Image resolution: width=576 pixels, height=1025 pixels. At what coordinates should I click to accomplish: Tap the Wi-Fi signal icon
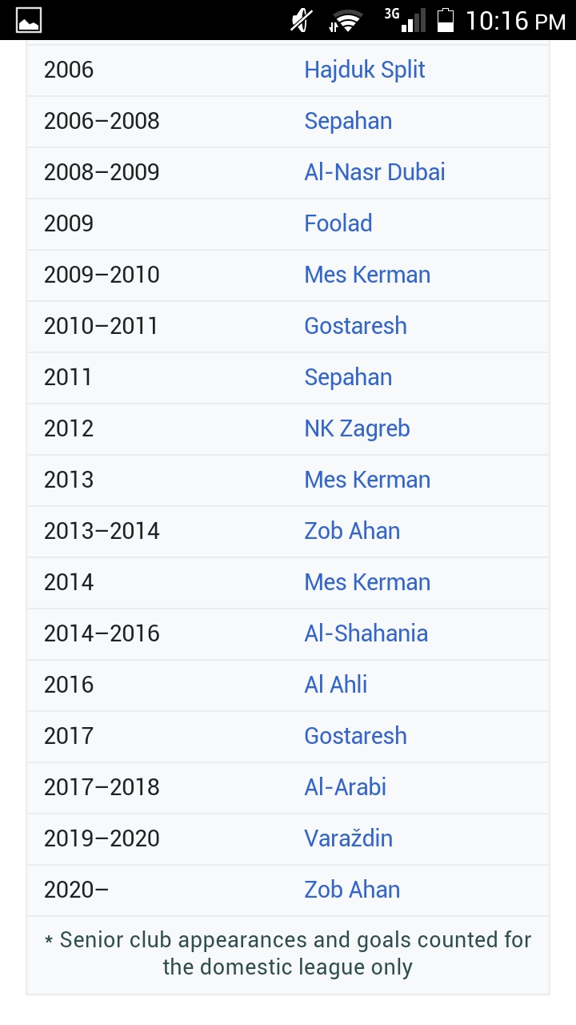(x=346, y=21)
